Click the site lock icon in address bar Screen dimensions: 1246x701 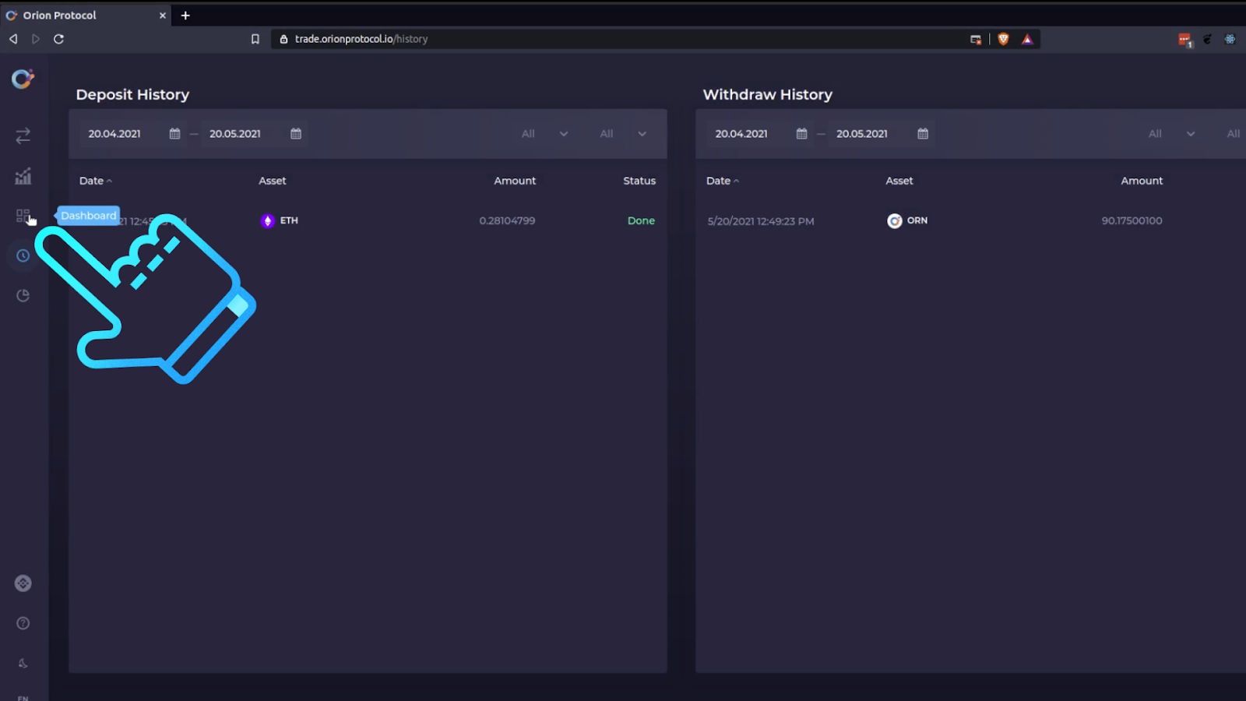click(x=283, y=39)
